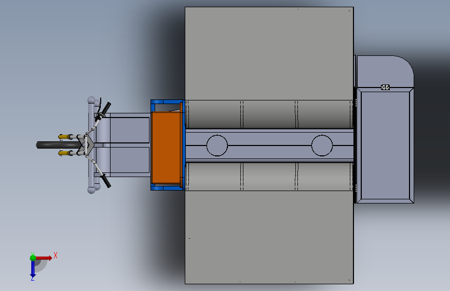Image resolution: width=450 pixels, height=291 pixels.
Task: Click the blue Z axis arrow of the triad
Action: pyautogui.click(x=33, y=269)
